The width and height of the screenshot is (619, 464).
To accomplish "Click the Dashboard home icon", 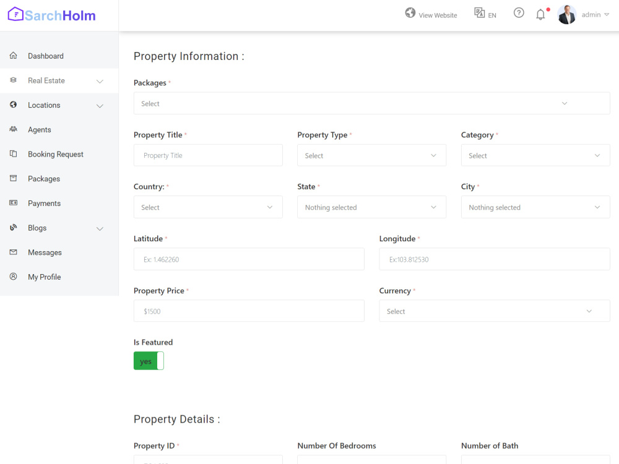I will pyautogui.click(x=14, y=55).
